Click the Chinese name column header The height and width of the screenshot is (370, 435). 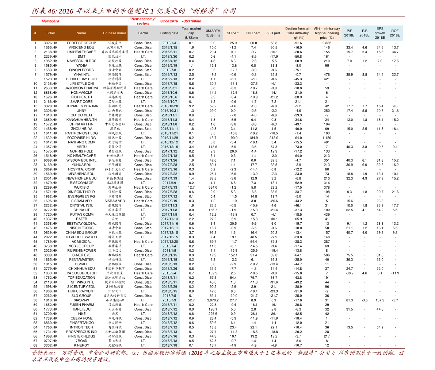point(114,33)
